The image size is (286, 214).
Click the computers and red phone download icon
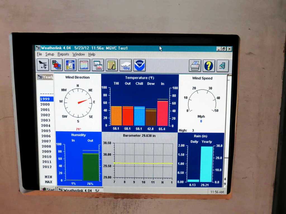click(x=56, y=65)
